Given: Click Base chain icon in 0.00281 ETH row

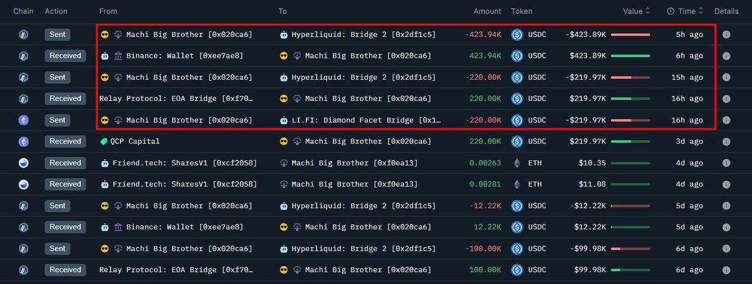Looking at the screenshot, I should click(x=23, y=184).
